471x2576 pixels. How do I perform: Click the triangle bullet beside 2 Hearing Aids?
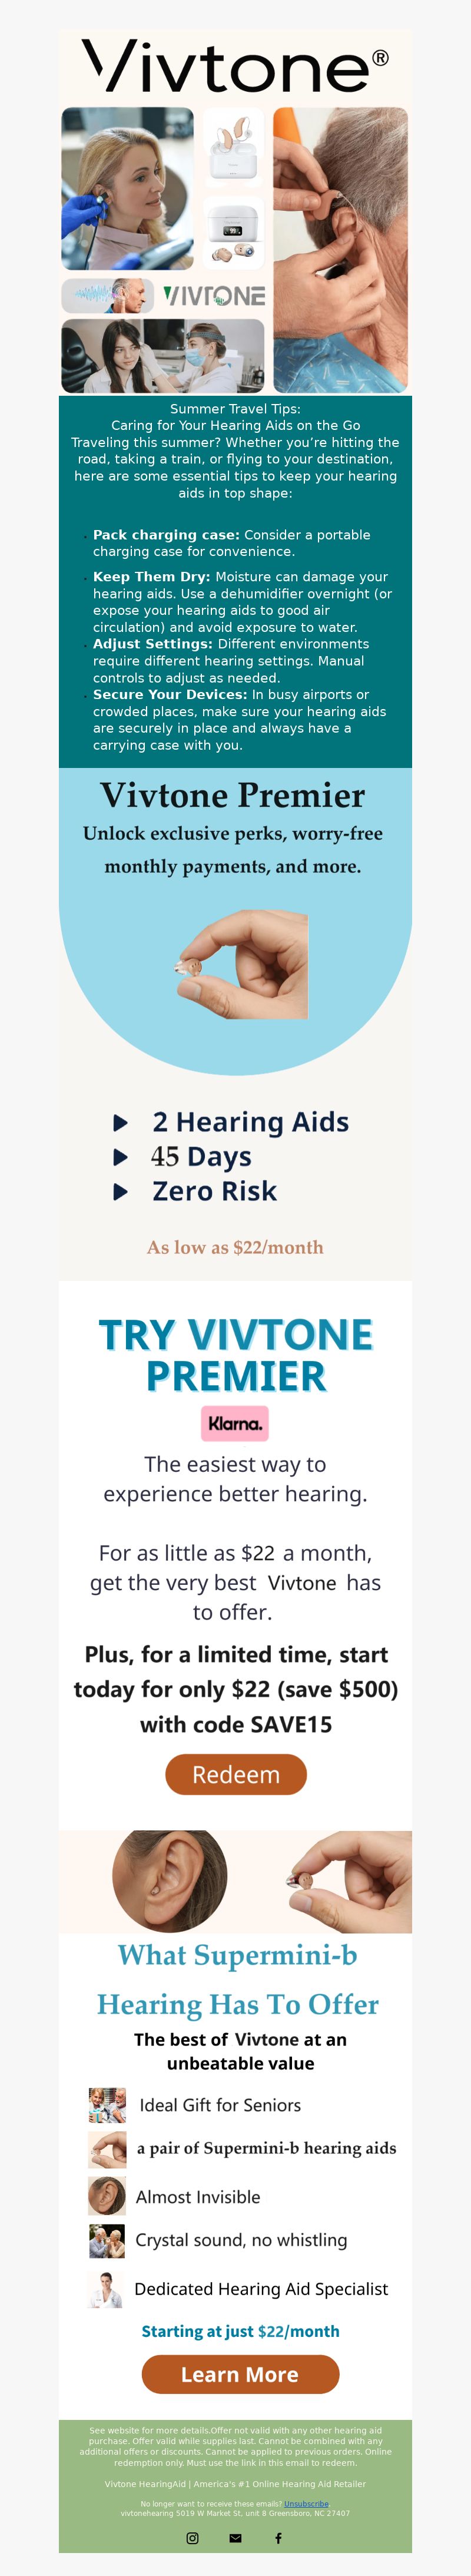[120, 1123]
